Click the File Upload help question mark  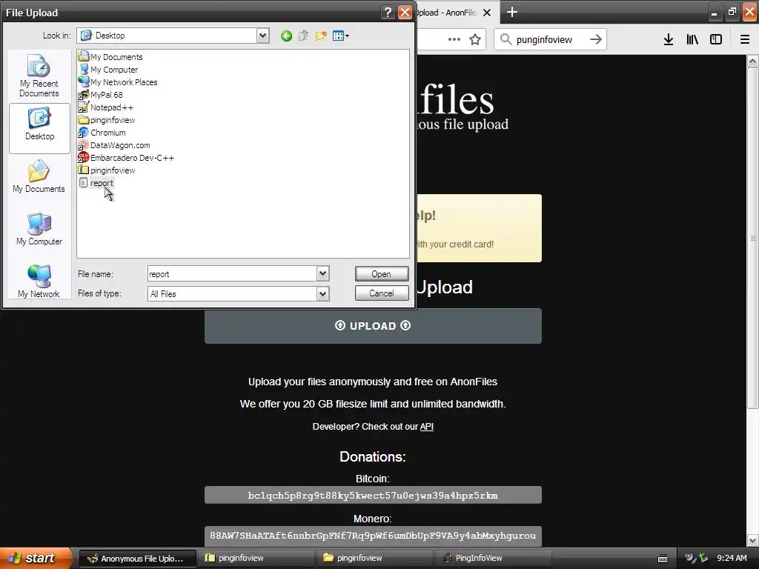click(387, 12)
